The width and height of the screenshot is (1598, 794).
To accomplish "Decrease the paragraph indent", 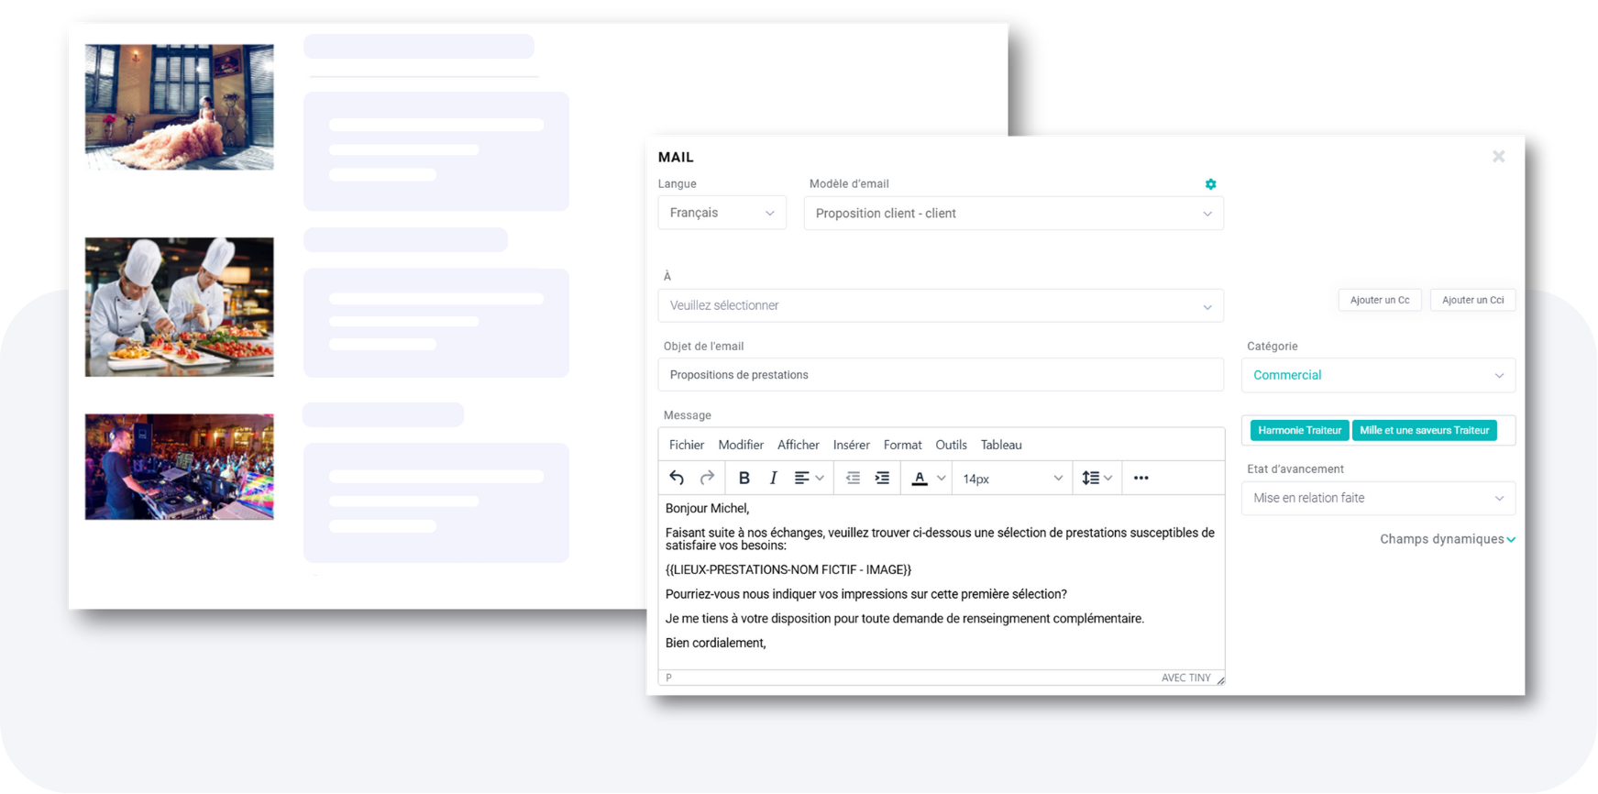I will point(853,478).
